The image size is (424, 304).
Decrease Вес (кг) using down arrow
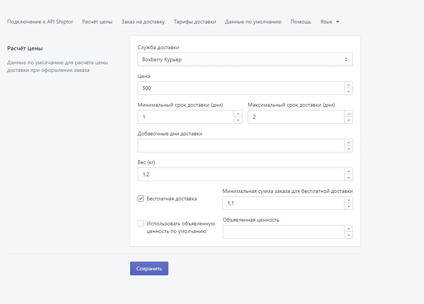tap(348, 178)
